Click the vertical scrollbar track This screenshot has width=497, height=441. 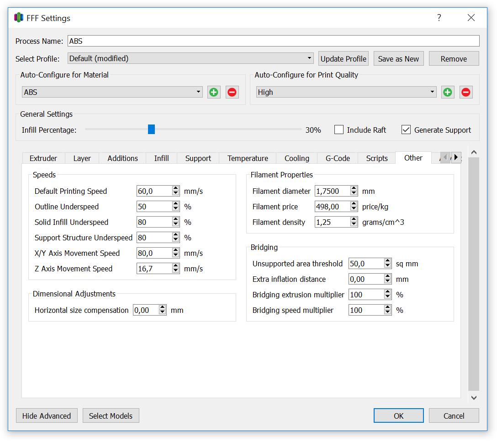474,275
